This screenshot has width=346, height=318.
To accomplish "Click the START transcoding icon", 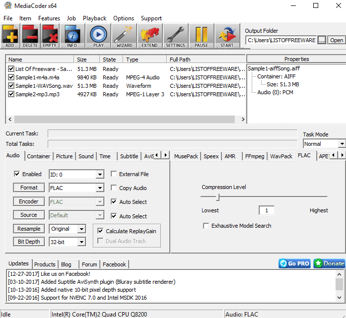I will 227,36.
